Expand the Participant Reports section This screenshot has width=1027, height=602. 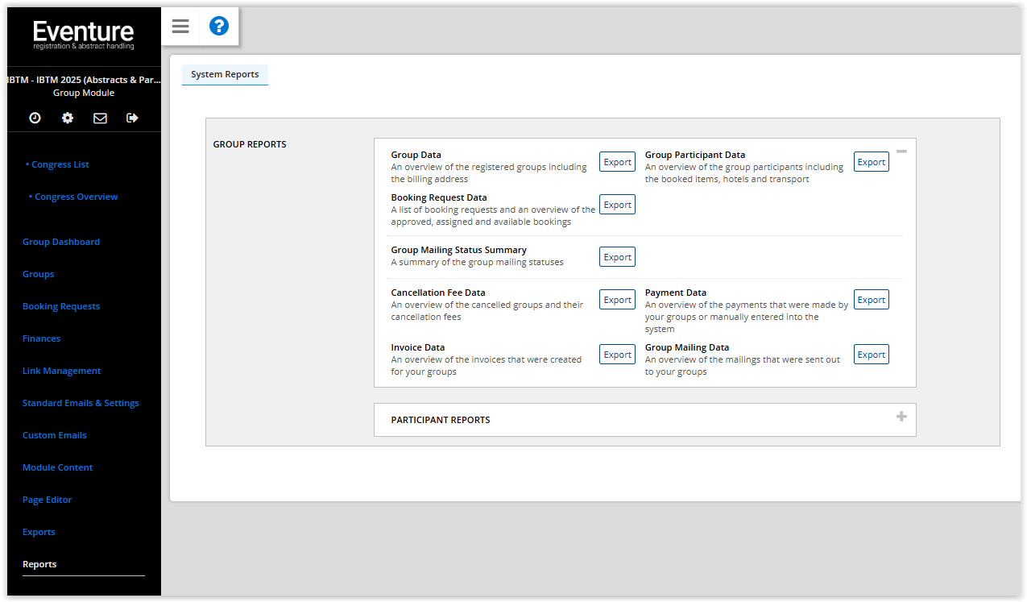click(901, 417)
